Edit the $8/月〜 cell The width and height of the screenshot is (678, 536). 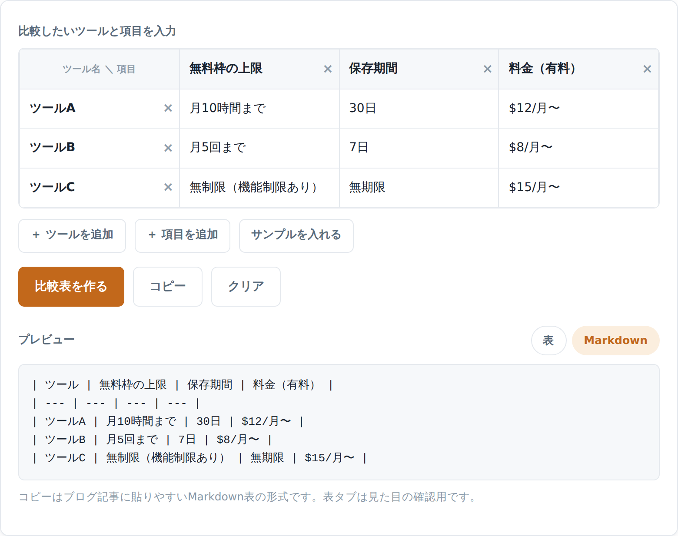(578, 148)
